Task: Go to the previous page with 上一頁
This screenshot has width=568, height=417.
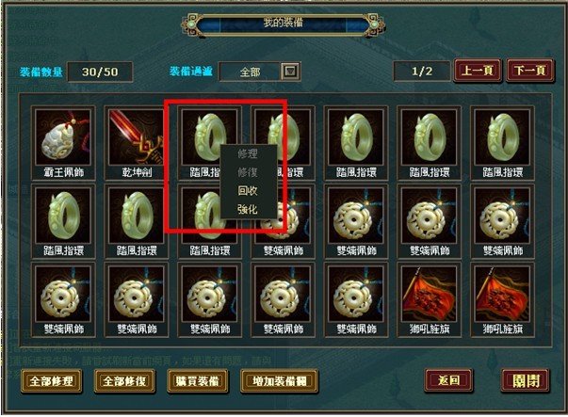Action: 478,71
